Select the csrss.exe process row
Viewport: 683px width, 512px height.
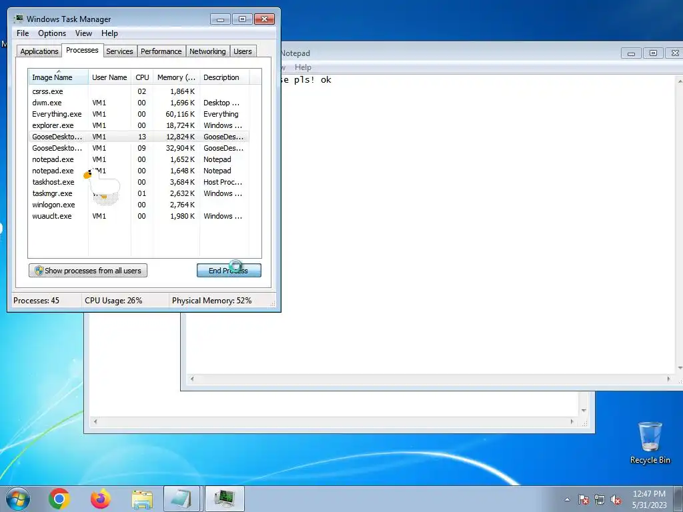coord(139,91)
